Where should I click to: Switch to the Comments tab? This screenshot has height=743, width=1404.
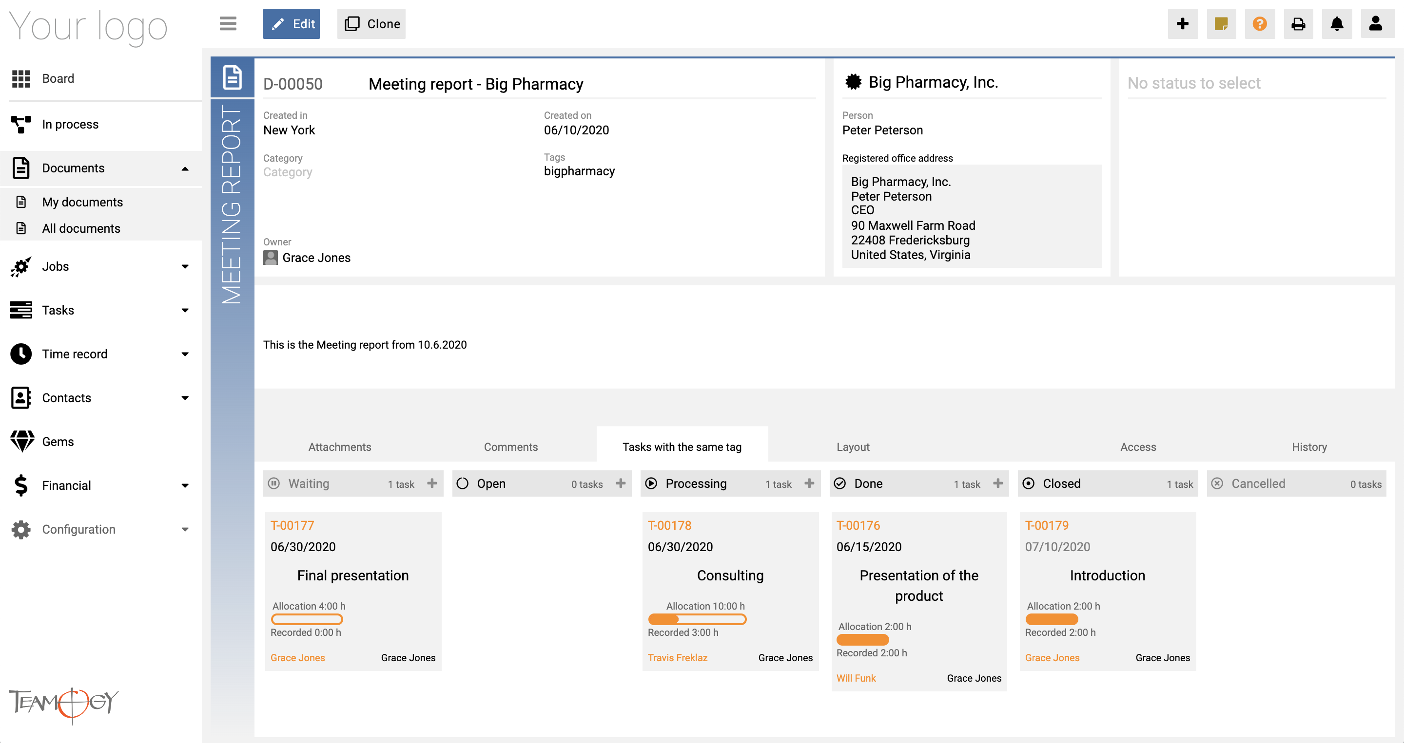point(511,447)
